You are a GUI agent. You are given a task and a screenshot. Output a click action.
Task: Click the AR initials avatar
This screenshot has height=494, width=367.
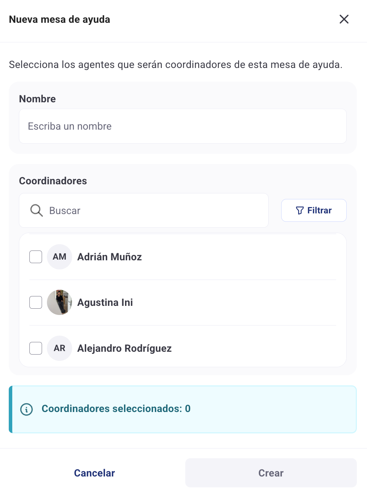[x=60, y=348]
